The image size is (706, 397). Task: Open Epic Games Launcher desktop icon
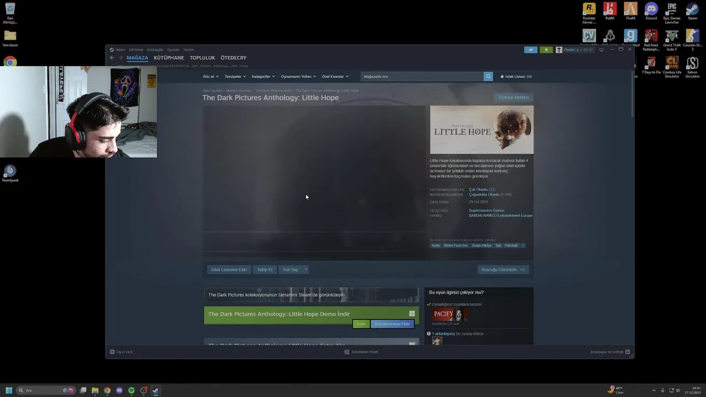[672, 13]
